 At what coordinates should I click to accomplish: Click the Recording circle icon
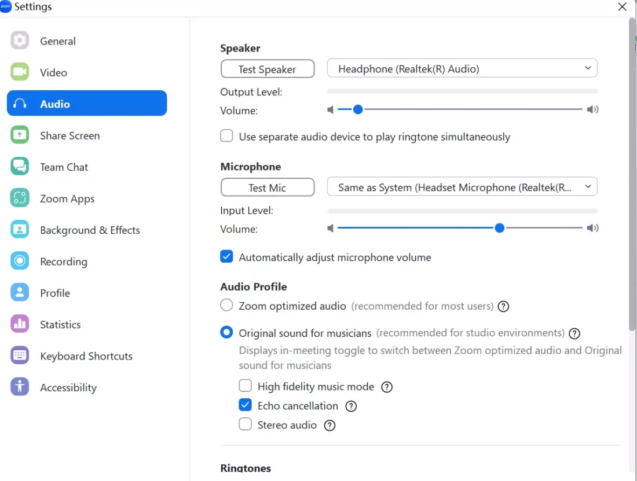click(x=20, y=261)
